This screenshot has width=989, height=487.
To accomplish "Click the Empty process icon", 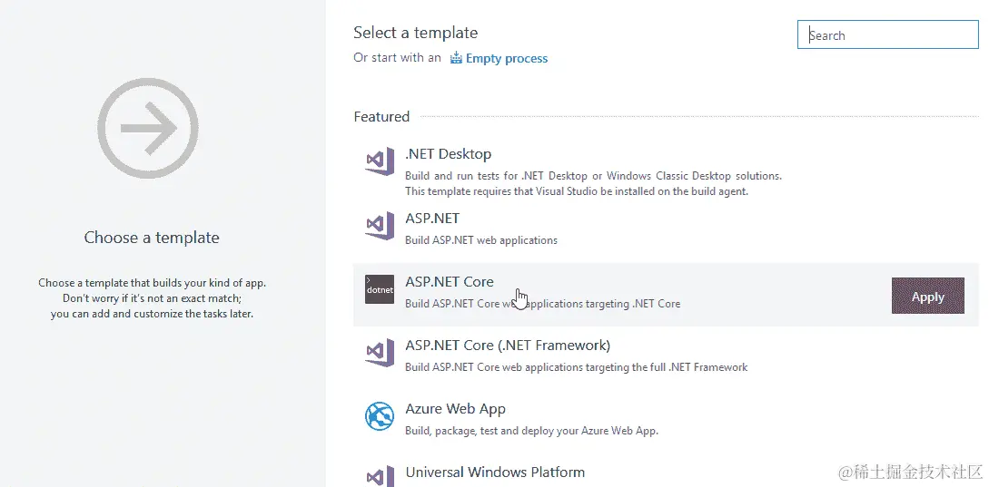I will (456, 59).
